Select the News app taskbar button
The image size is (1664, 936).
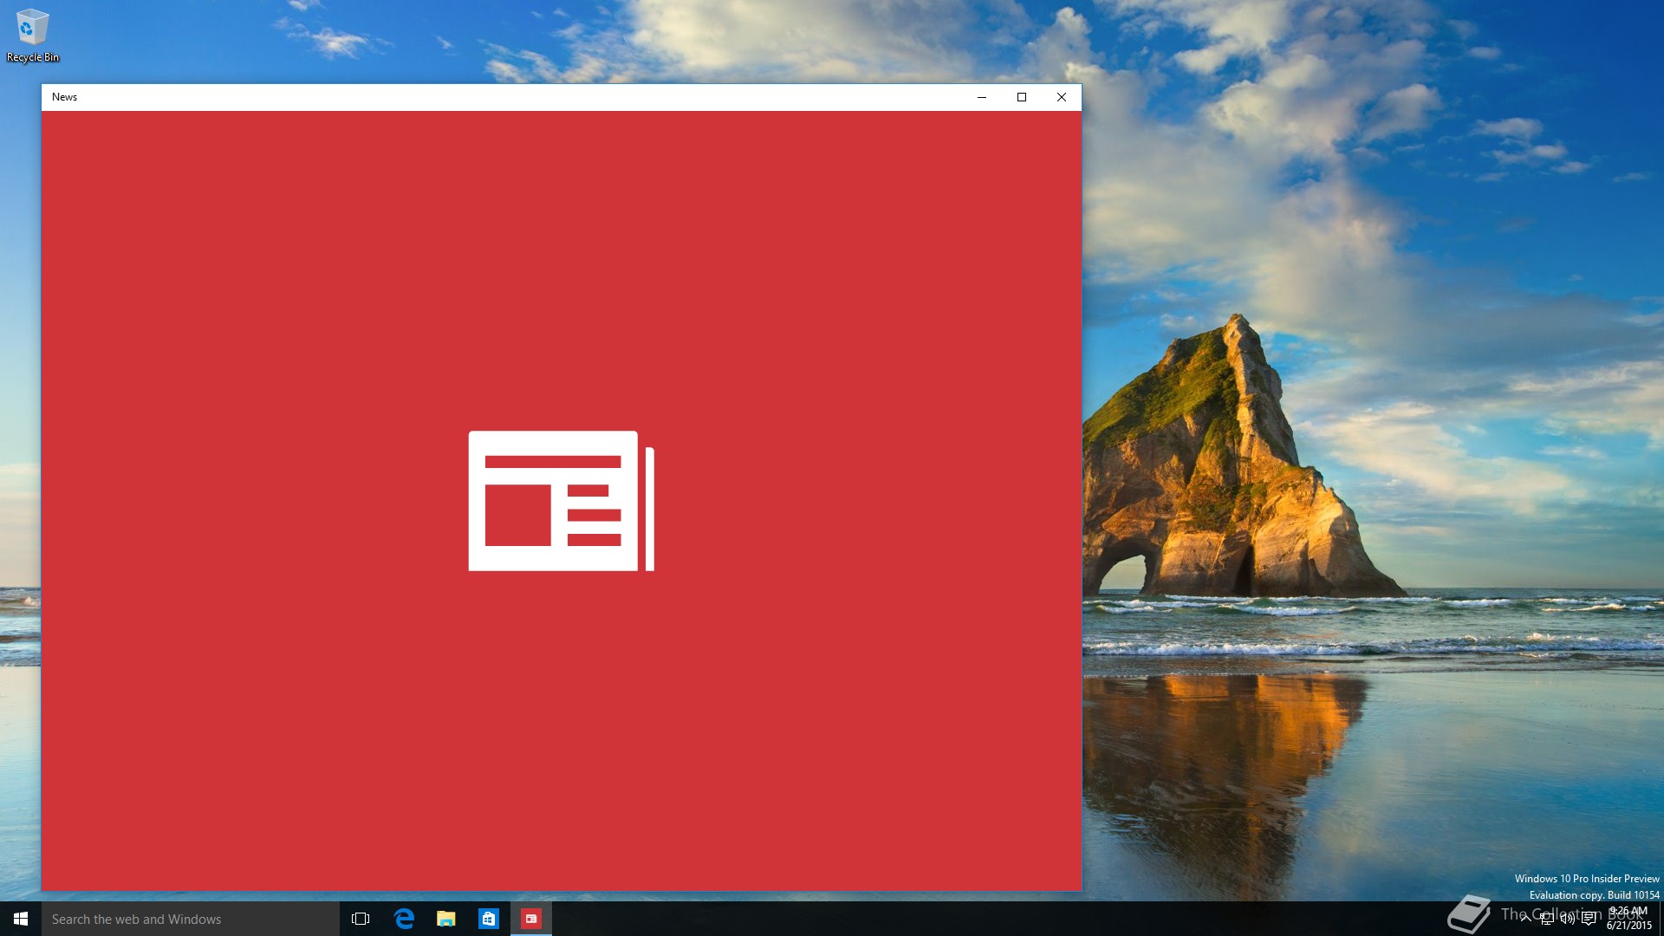[x=531, y=919]
